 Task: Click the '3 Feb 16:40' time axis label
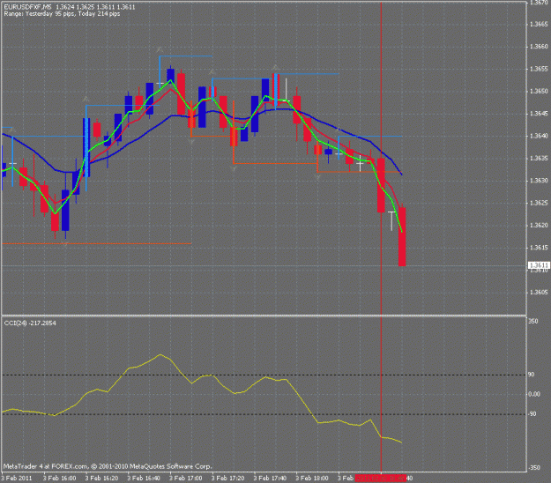pyautogui.click(x=144, y=478)
